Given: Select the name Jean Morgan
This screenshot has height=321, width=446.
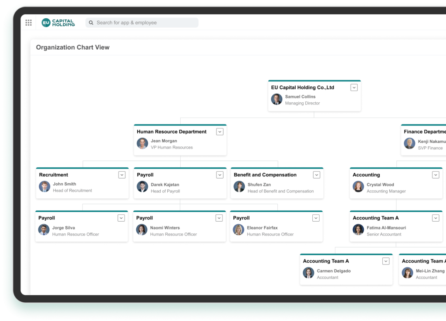Looking at the screenshot, I should pos(164,141).
